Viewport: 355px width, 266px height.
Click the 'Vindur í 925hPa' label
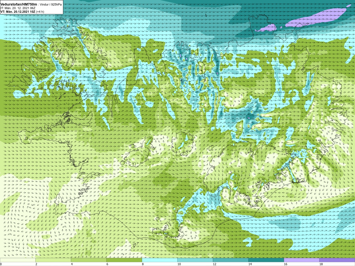tap(51, 4)
